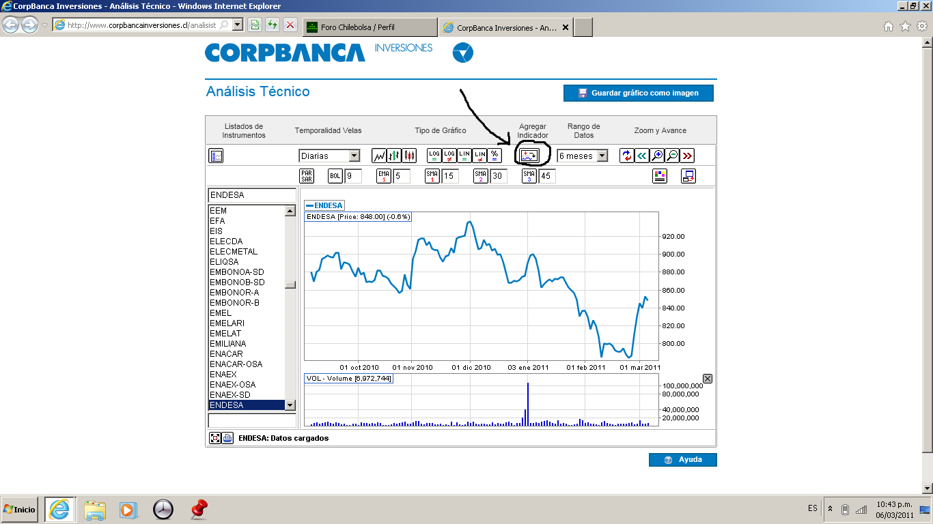The image size is (933, 524).
Task: Select EEM in the instrument list
Action: 247,211
